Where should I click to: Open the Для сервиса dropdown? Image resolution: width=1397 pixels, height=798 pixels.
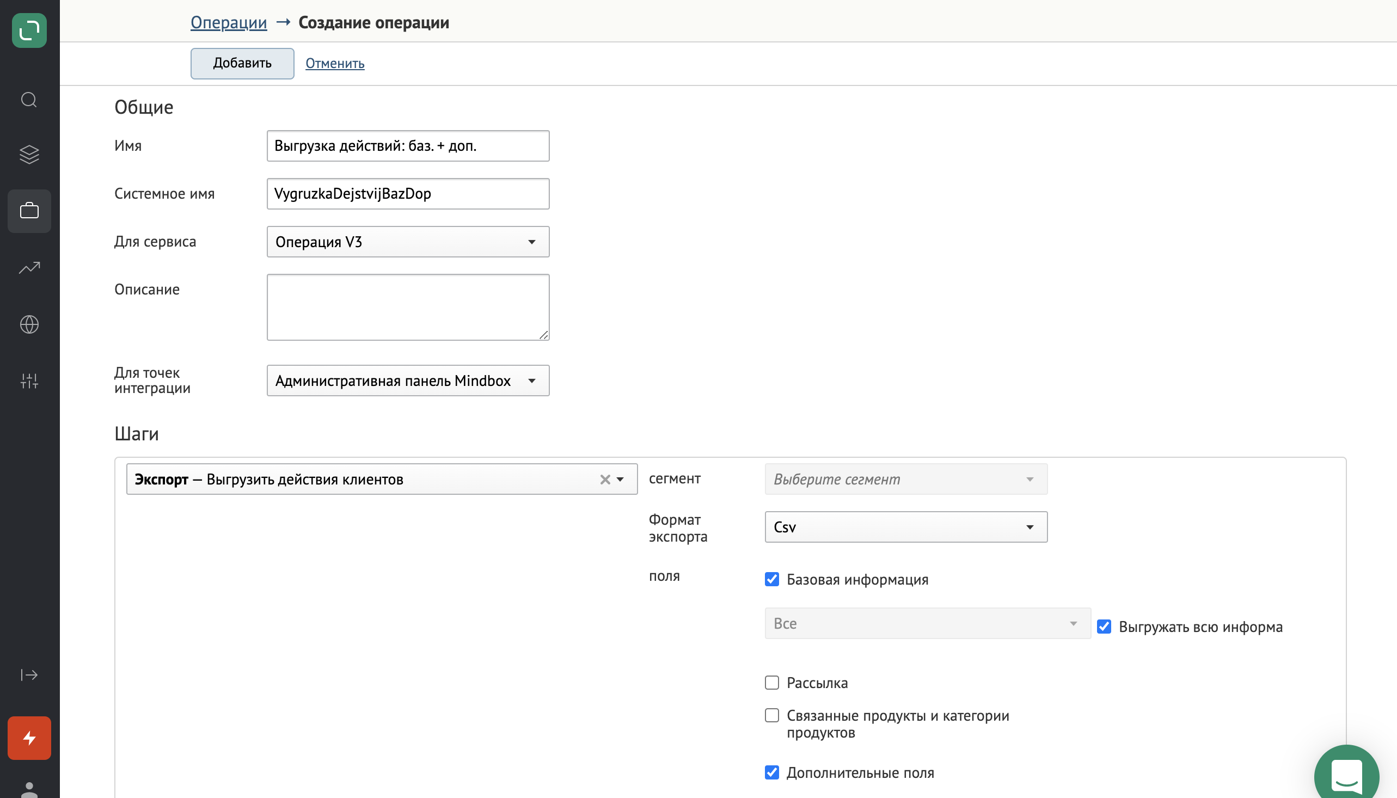408,242
